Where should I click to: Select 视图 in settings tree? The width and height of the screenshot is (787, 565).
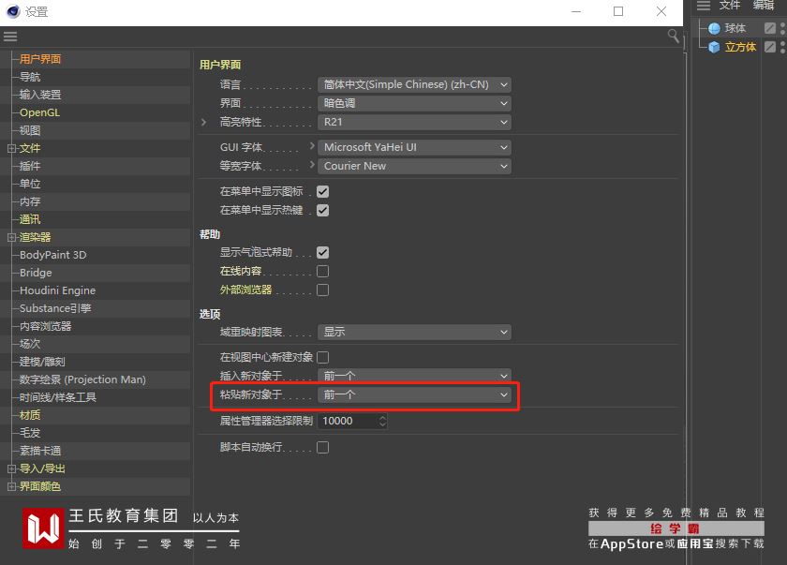[x=30, y=130]
